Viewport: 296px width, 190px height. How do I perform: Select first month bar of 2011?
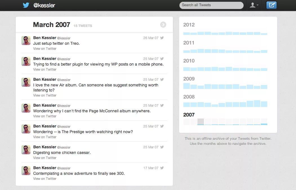(186, 51)
